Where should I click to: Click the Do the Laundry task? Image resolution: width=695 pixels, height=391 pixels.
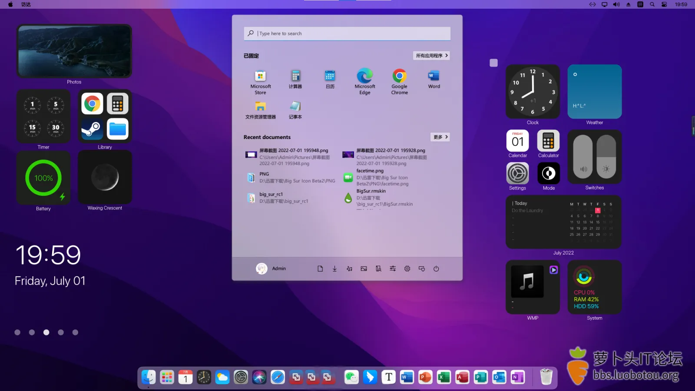(x=527, y=210)
